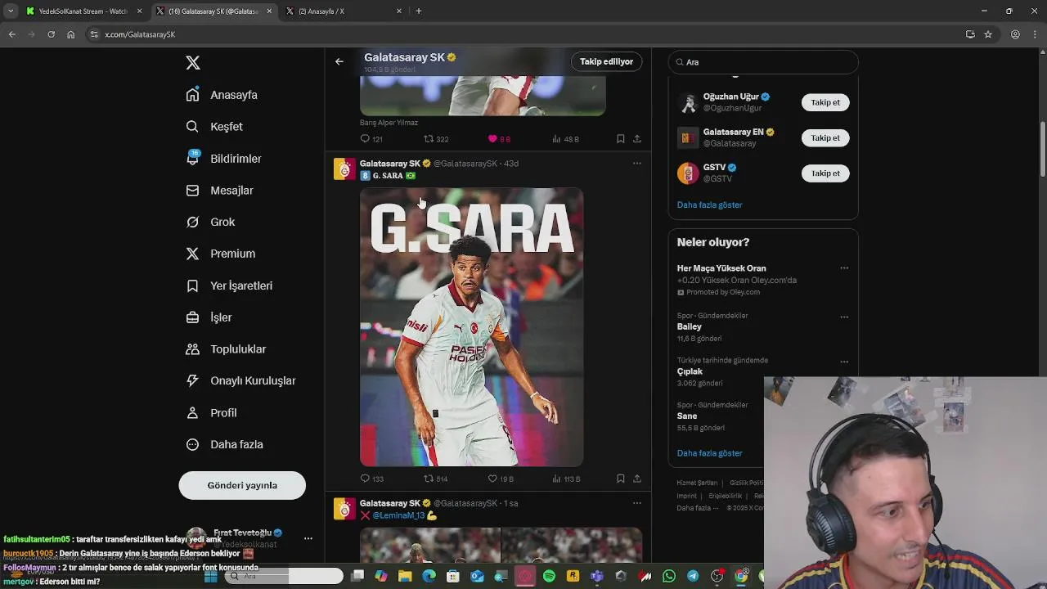Image resolution: width=1047 pixels, height=589 pixels.
Task: Open account menu dots near Fırat Tevetoğlu
Action: [308, 538]
